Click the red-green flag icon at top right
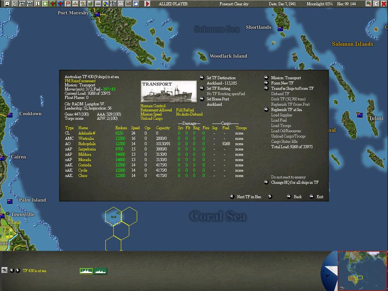The width and height of the screenshot is (388, 291). (x=368, y=4)
